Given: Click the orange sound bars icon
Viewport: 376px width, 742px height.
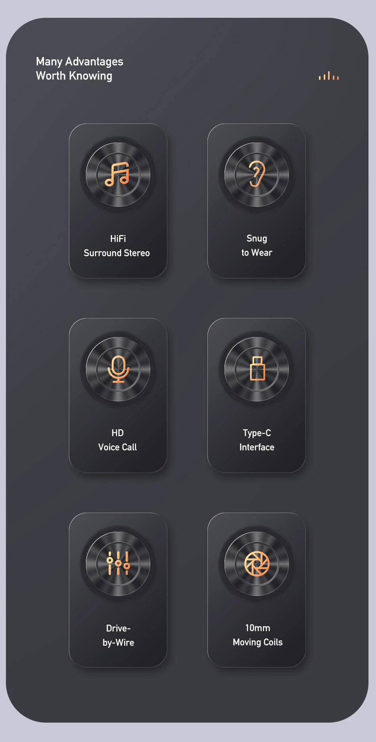Looking at the screenshot, I should pyautogui.click(x=329, y=76).
